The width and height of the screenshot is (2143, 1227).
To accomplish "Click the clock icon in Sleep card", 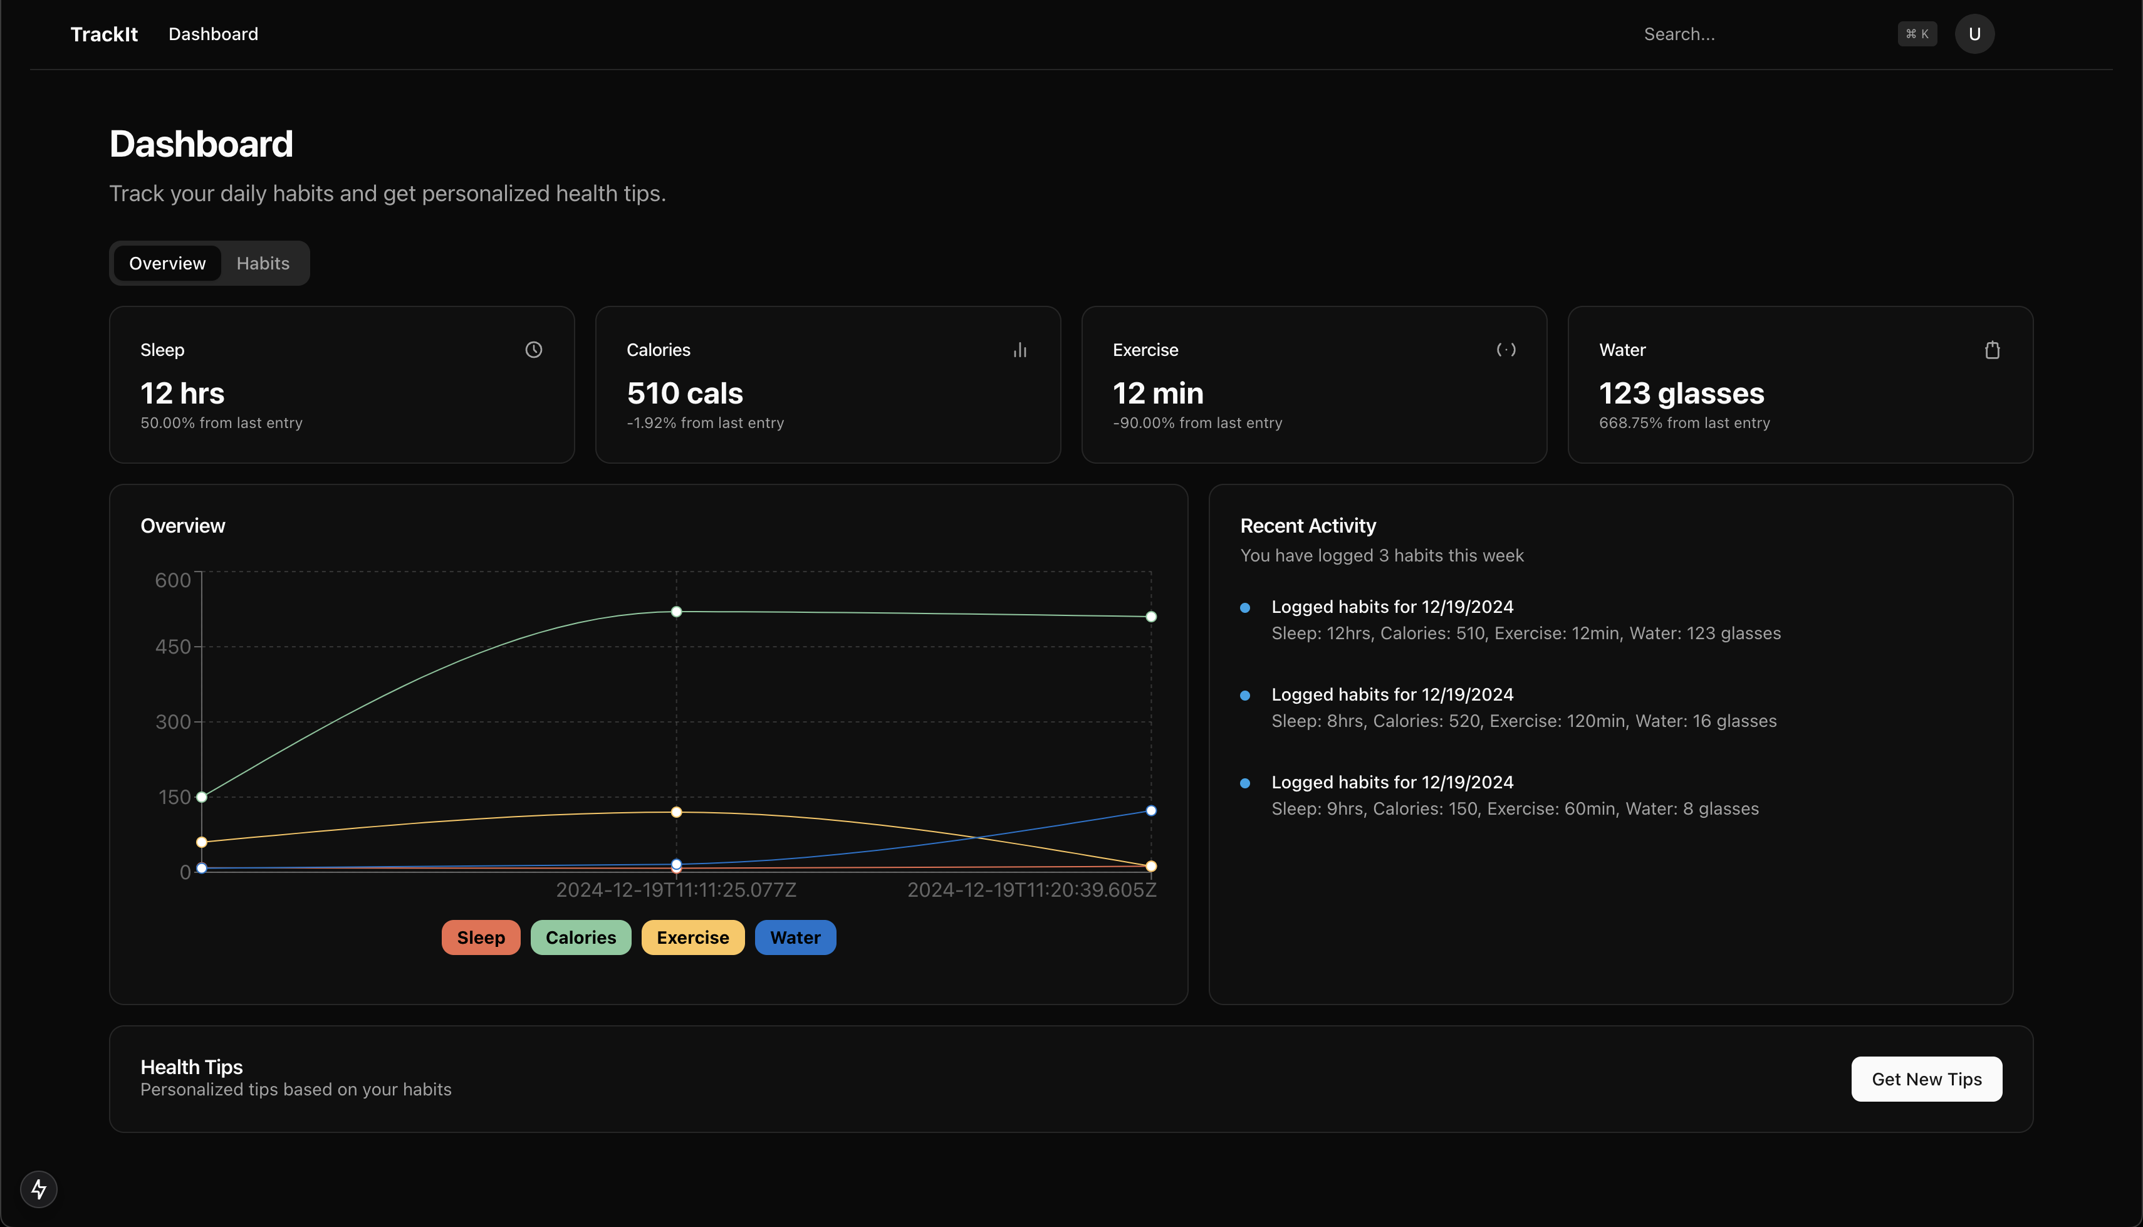I will tap(533, 350).
